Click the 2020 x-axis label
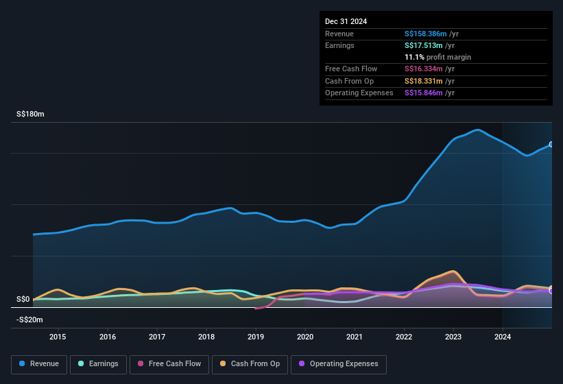 coord(305,337)
